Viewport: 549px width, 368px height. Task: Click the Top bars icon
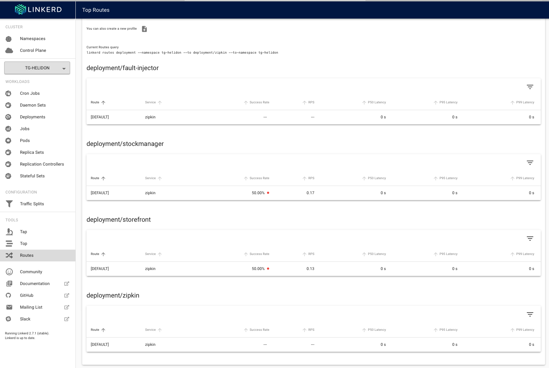9,244
